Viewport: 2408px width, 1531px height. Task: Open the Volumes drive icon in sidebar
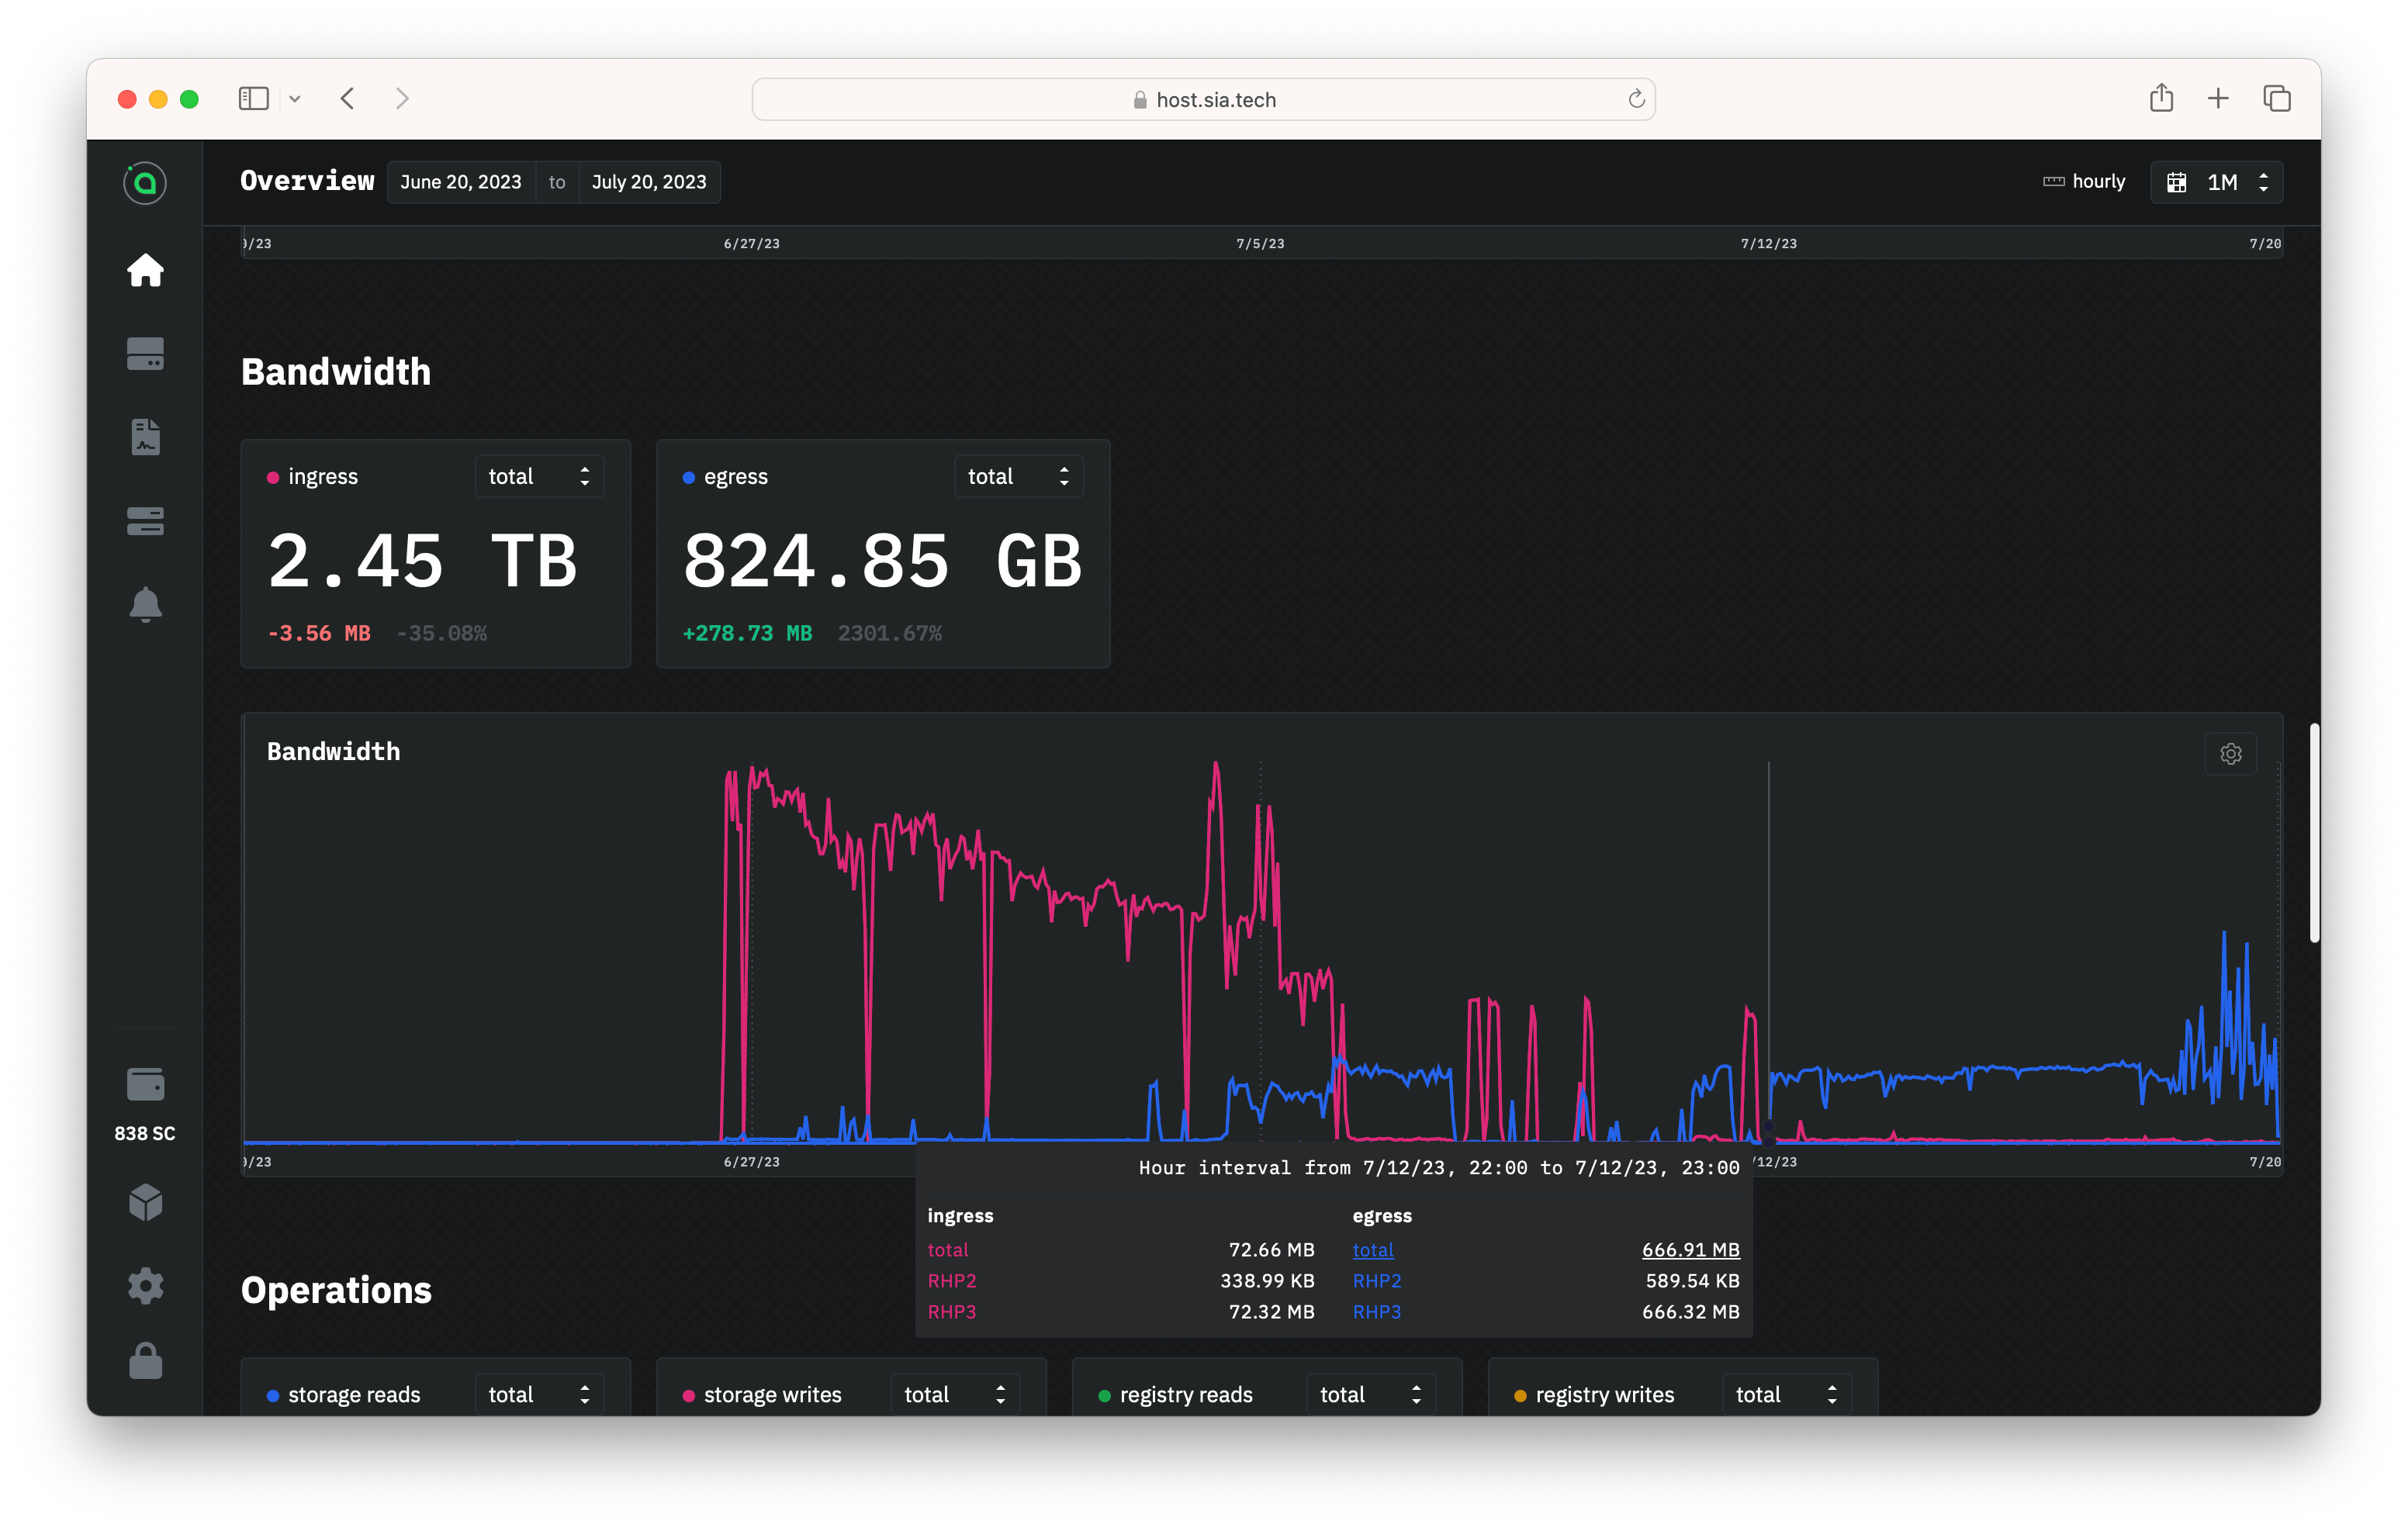coord(145,353)
